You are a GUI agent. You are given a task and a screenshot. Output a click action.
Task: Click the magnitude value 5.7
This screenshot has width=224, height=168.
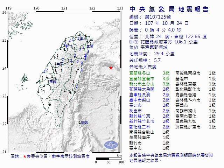(157, 60)
